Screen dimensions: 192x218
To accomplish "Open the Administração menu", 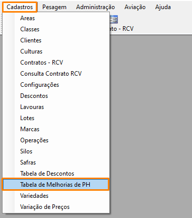I will (x=95, y=7).
